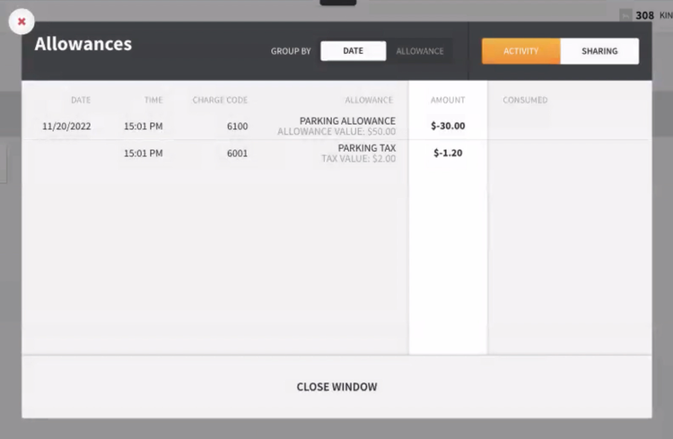
Task: Click the Close Window button
Action: [336, 387]
